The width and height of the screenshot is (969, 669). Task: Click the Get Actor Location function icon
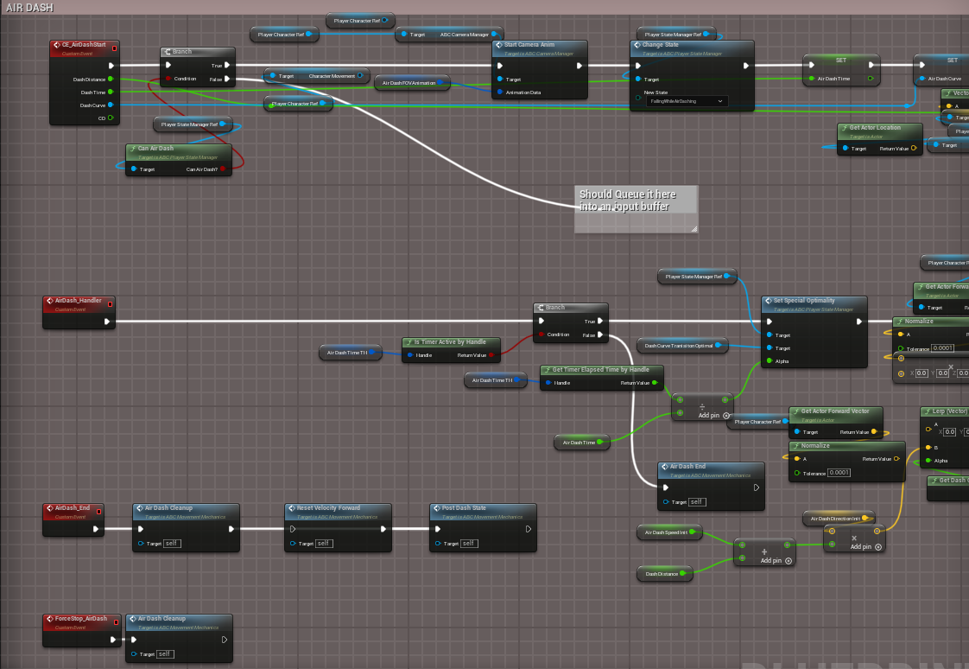coord(844,128)
